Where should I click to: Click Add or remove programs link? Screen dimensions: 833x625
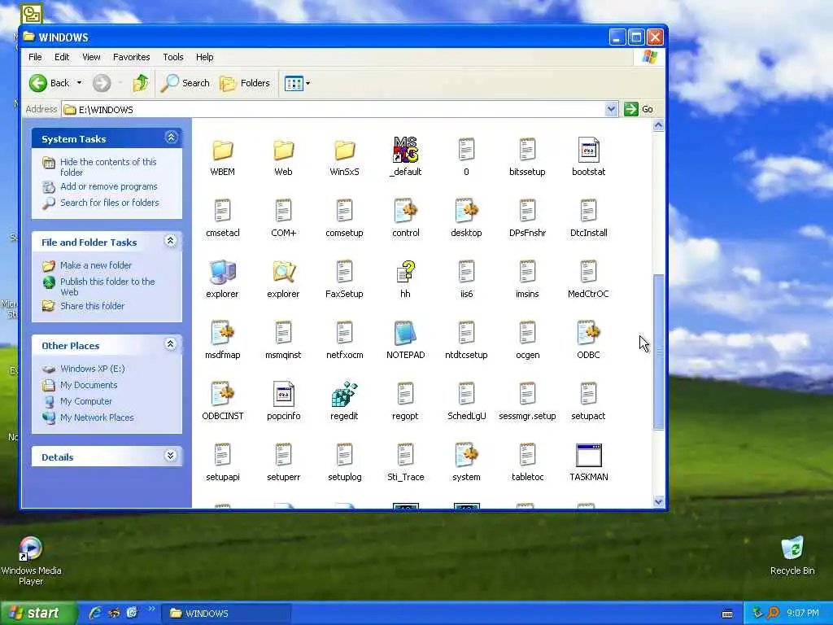[109, 186]
